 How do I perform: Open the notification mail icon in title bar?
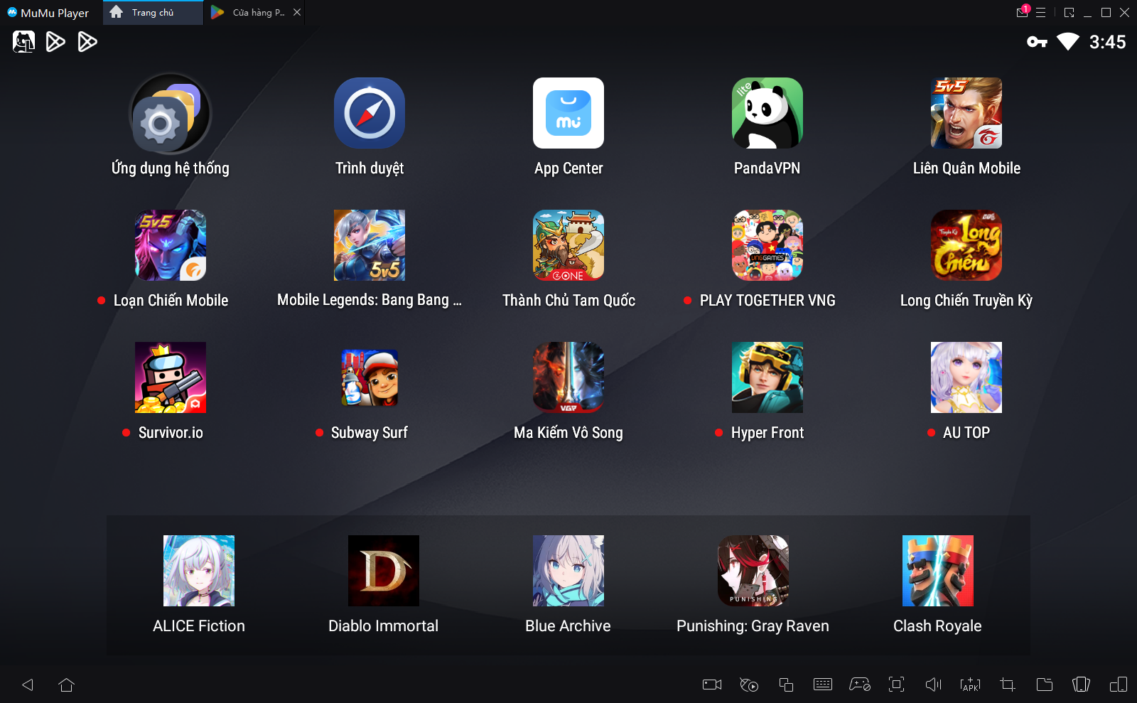click(1022, 13)
